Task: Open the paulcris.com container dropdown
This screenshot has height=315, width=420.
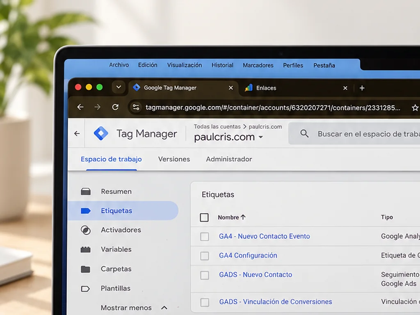Action: coord(228,137)
